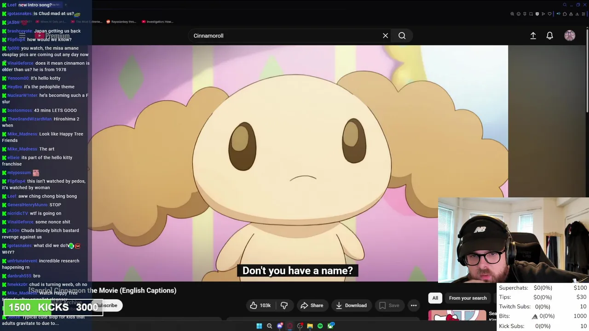Viewport: 589px width, 331px height.
Task: Open Discord from the taskbar
Action: click(x=280, y=326)
